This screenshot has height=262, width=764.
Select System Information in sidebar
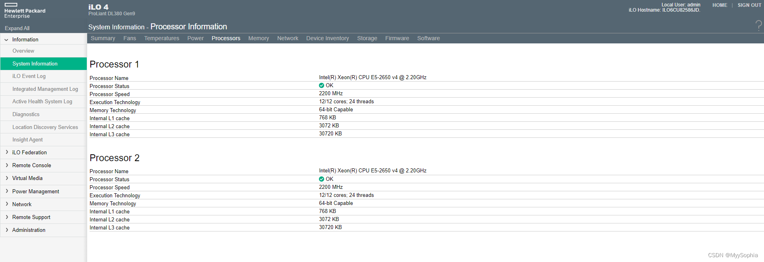pos(43,63)
